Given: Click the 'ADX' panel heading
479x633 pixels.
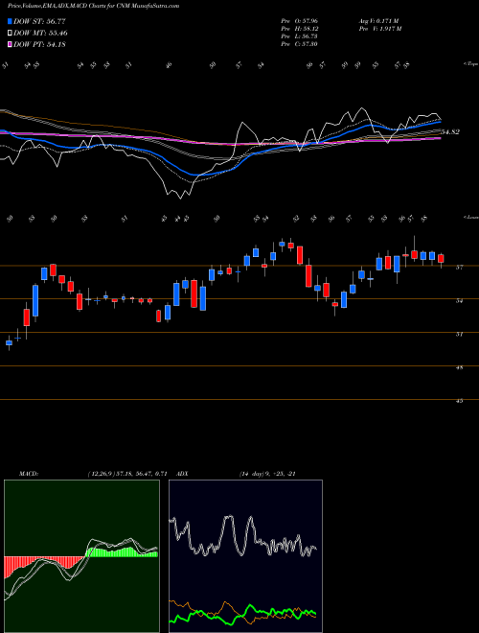Looking at the screenshot, I should (x=182, y=474).
